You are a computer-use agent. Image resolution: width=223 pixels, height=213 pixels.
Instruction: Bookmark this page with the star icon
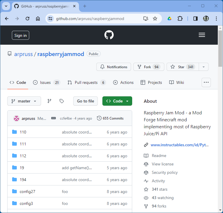[x=155, y=19]
